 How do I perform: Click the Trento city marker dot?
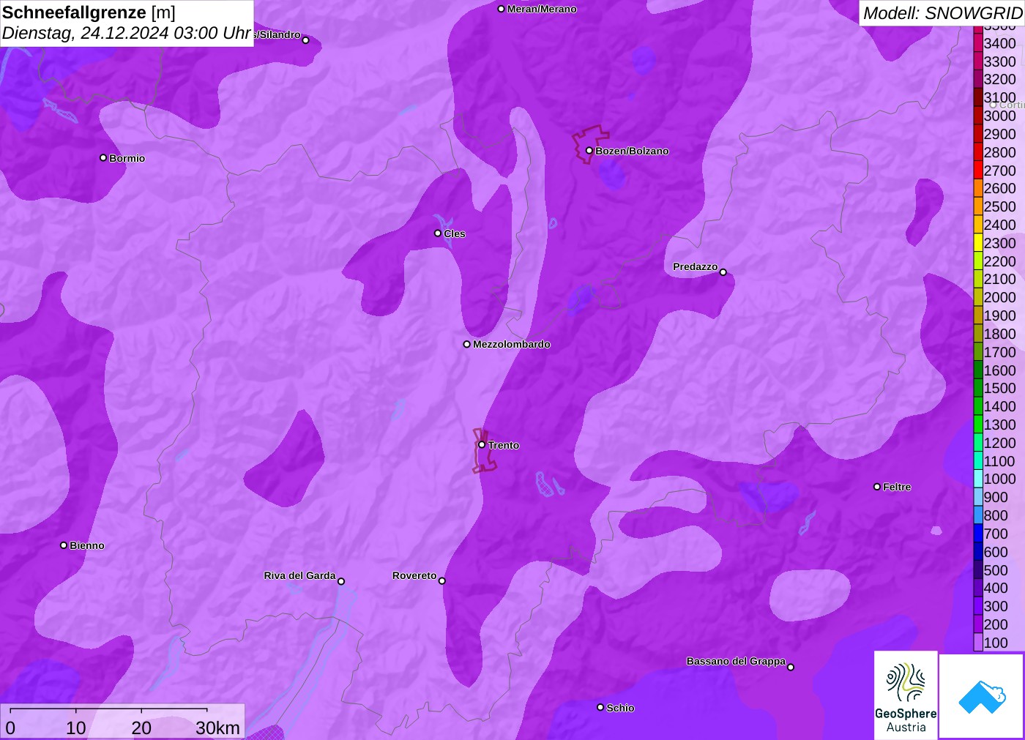482,444
